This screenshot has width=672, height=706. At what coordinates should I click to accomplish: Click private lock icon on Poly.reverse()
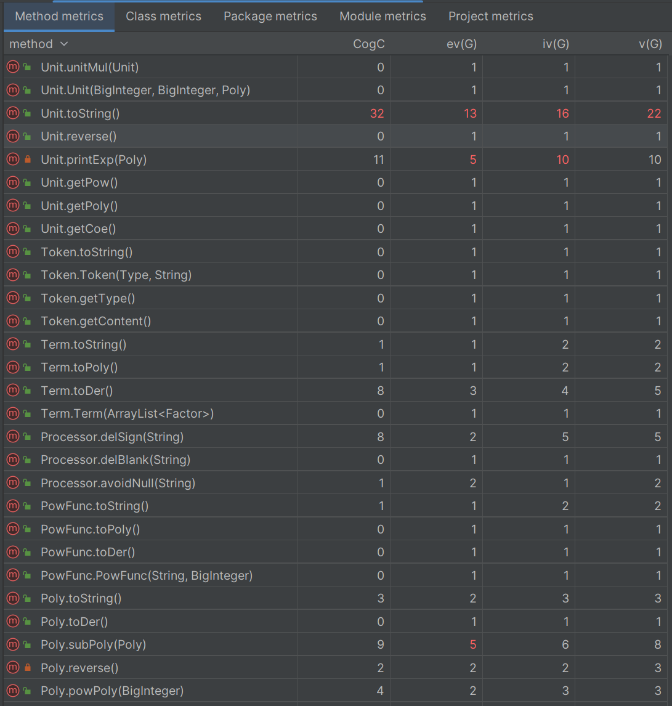pos(28,667)
